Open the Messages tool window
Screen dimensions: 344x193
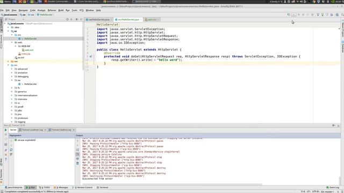coord(61,188)
